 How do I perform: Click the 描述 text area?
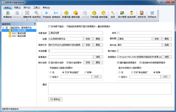110,89
